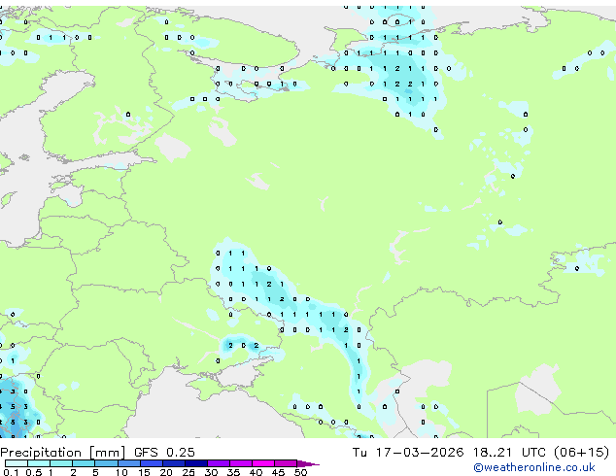Click the "0.1" legend scale label

tap(11, 472)
